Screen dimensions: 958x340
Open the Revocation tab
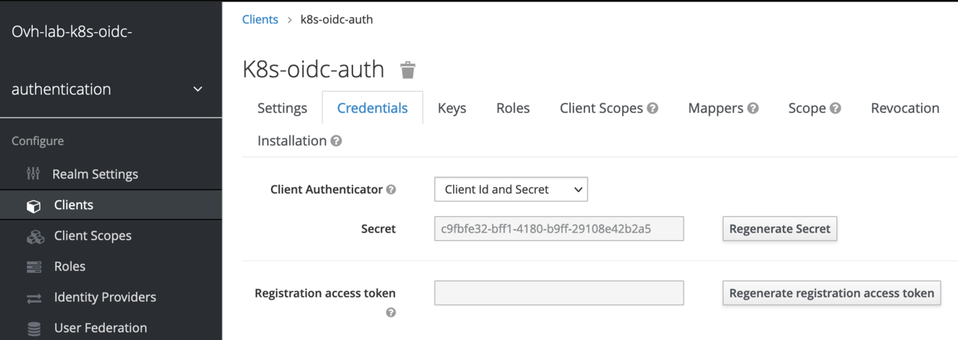[905, 108]
